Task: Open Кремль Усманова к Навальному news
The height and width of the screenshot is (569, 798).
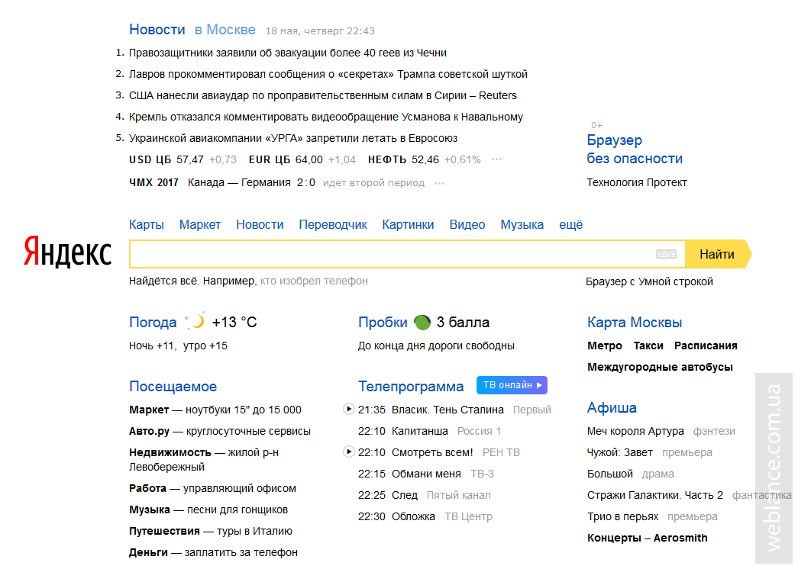Action: click(x=326, y=117)
